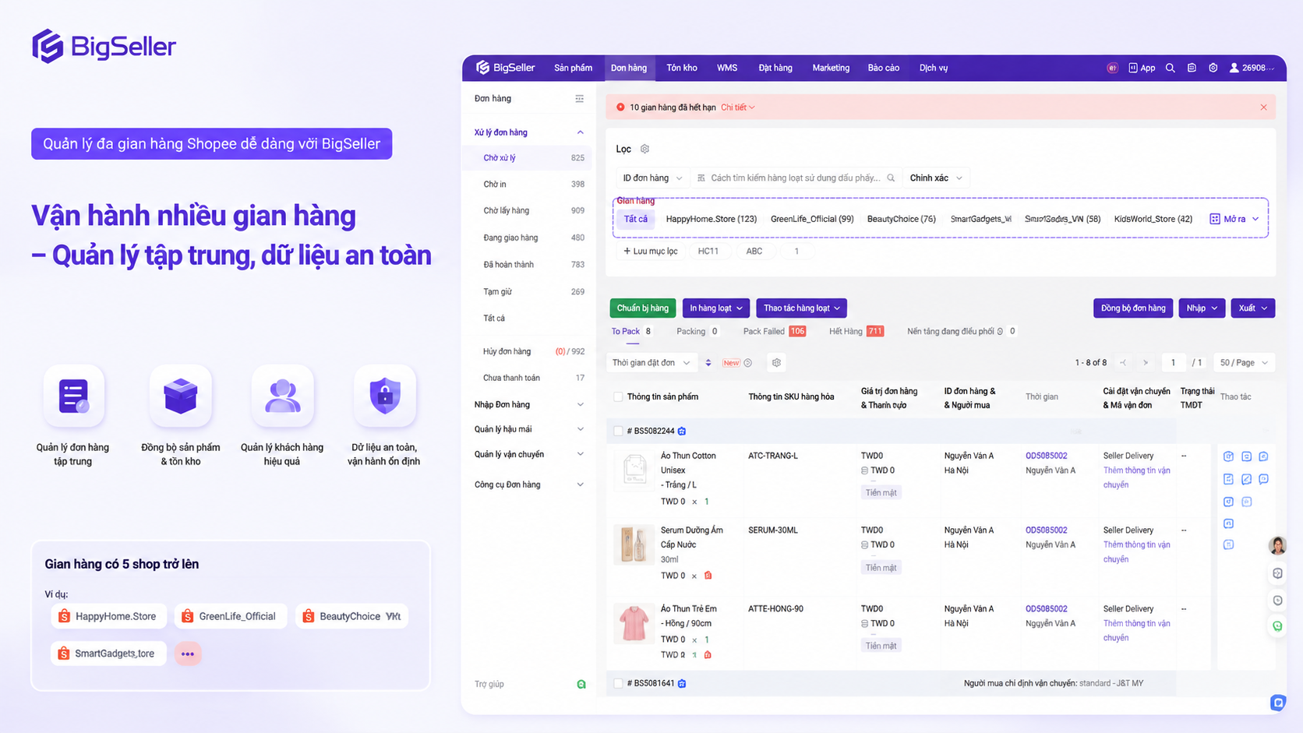Switch to the Packing tab
This screenshot has width=1303, height=733.
pyautogui.click(x=697, y=331)
